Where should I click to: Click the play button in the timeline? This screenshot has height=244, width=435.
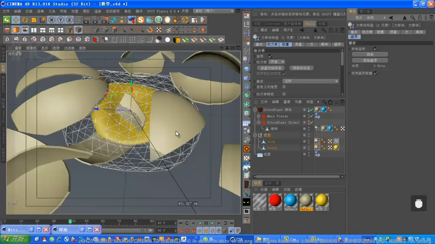coord(212,223)
